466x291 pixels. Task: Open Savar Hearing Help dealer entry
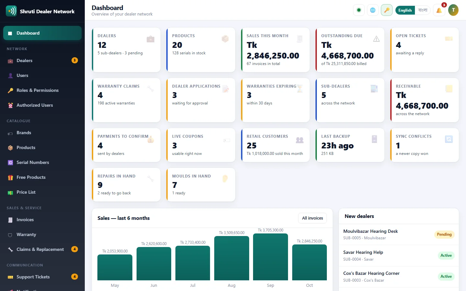point(399,255)
